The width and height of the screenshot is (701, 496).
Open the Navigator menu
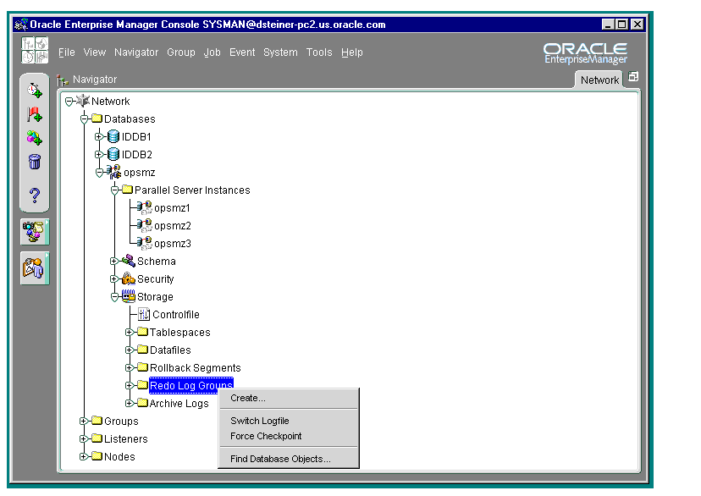[135, 52]
